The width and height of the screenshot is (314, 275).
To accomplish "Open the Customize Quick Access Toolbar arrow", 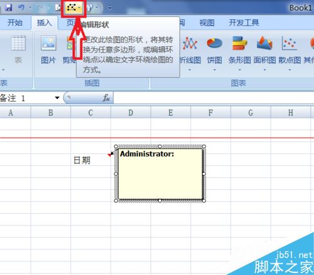I will click(x=110, y=8).
